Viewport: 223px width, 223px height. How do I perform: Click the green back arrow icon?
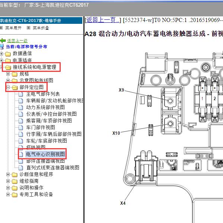tap(3, 41)
